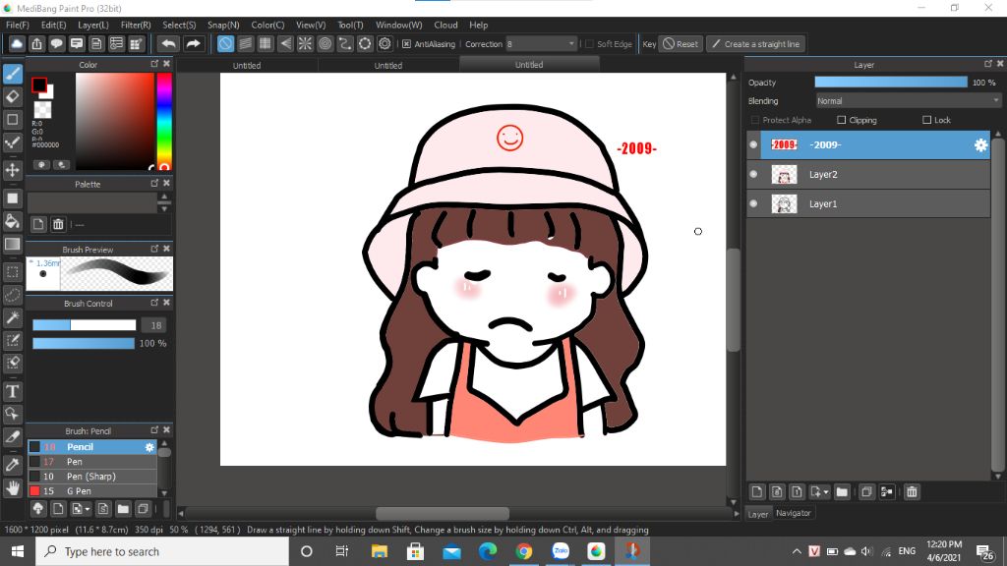1007x566 pixels.
Task: Open the Cloud menu
Action: click(445, 25)
